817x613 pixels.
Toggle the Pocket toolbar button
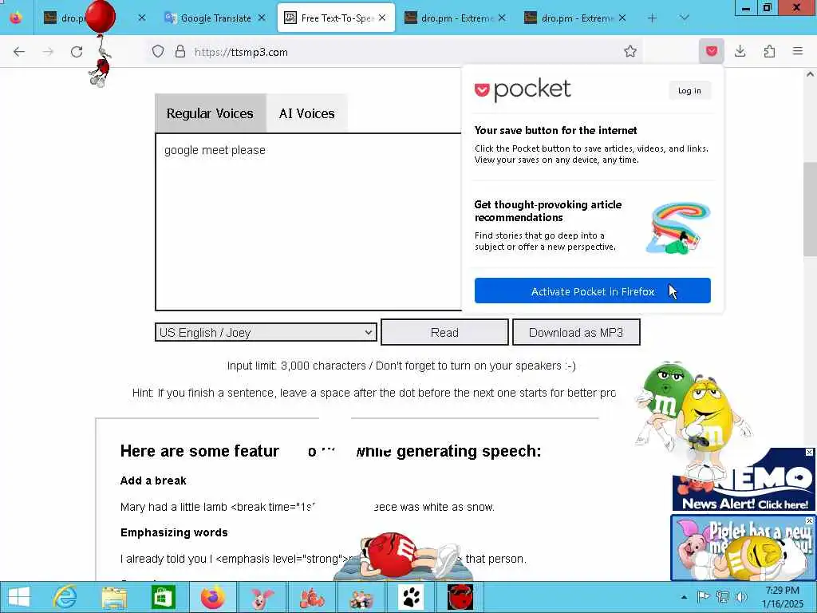point(711,51)
